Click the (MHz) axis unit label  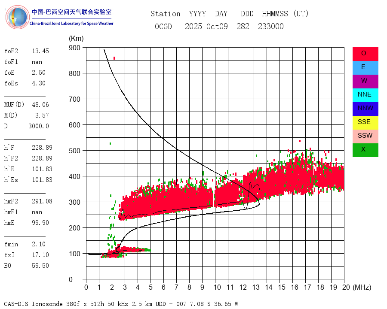pyautogui.click(x=362, y=287)
